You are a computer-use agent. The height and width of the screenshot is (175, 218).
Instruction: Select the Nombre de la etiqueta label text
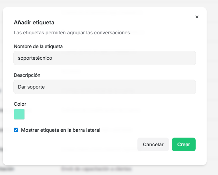(38, 46)
